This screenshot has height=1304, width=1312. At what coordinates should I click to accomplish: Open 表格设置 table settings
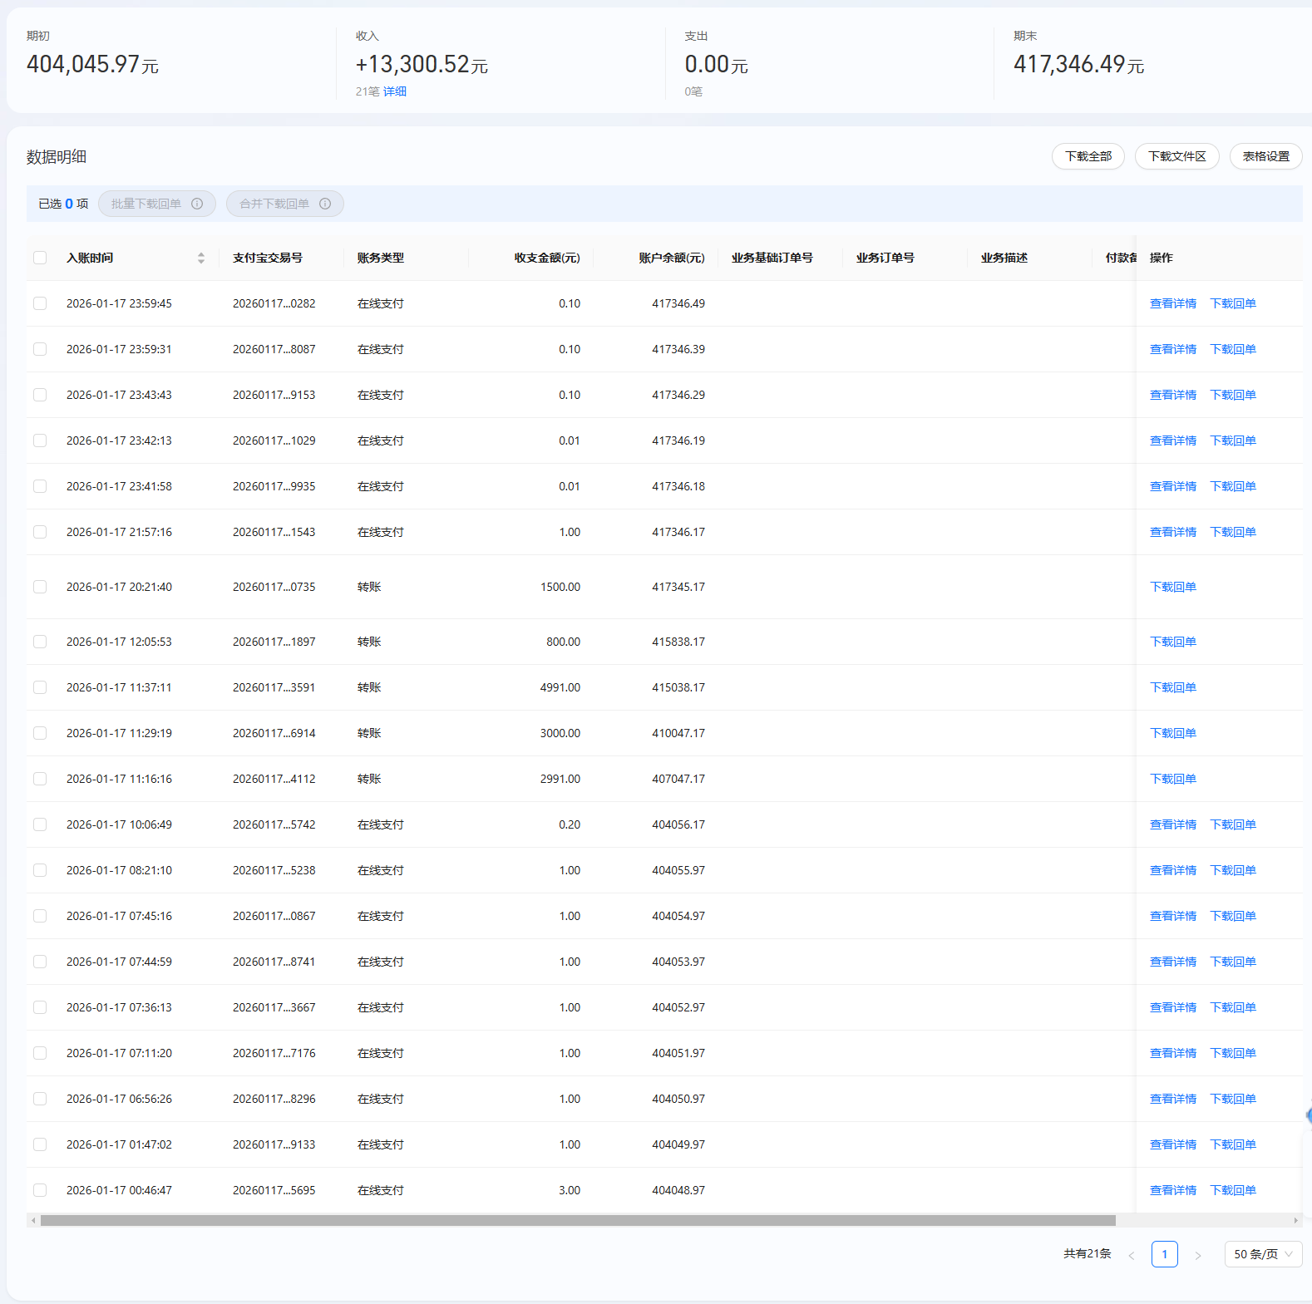1265,156
